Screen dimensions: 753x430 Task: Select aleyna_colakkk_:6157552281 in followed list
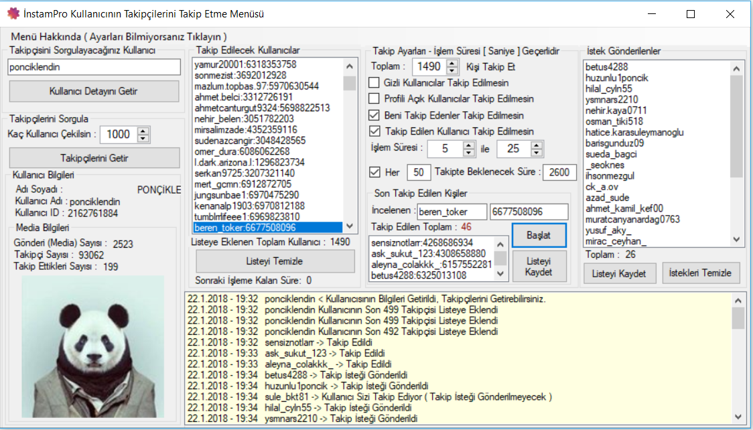431,265
